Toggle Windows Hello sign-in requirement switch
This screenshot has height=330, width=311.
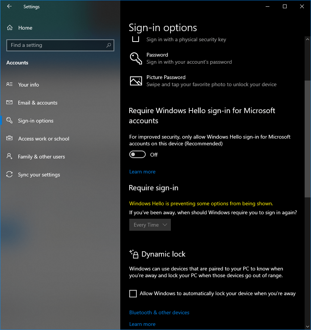click(137, 154)
